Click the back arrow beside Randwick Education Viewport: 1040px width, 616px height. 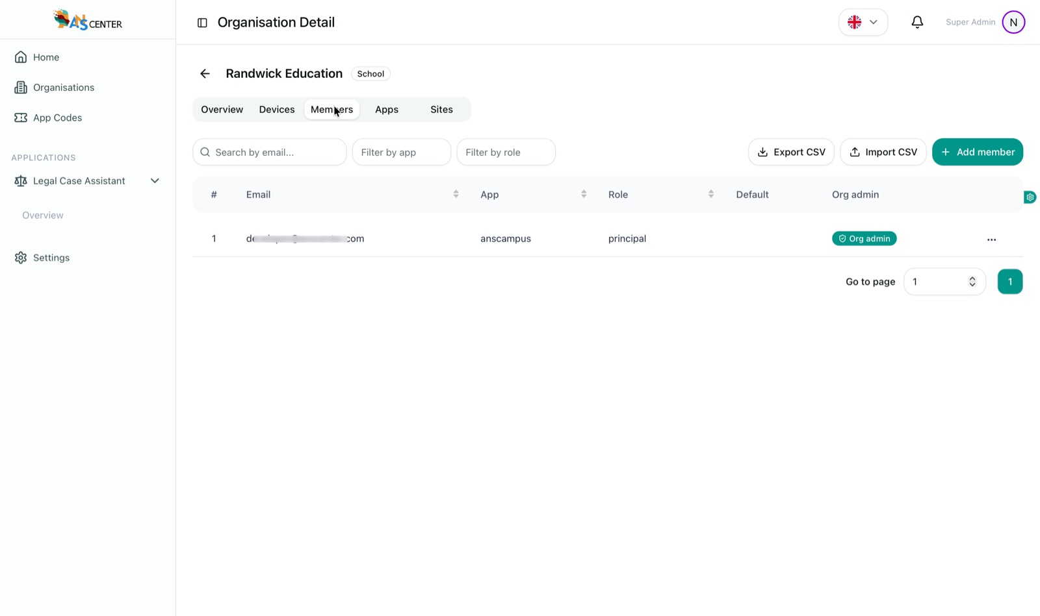click(205, 74)
